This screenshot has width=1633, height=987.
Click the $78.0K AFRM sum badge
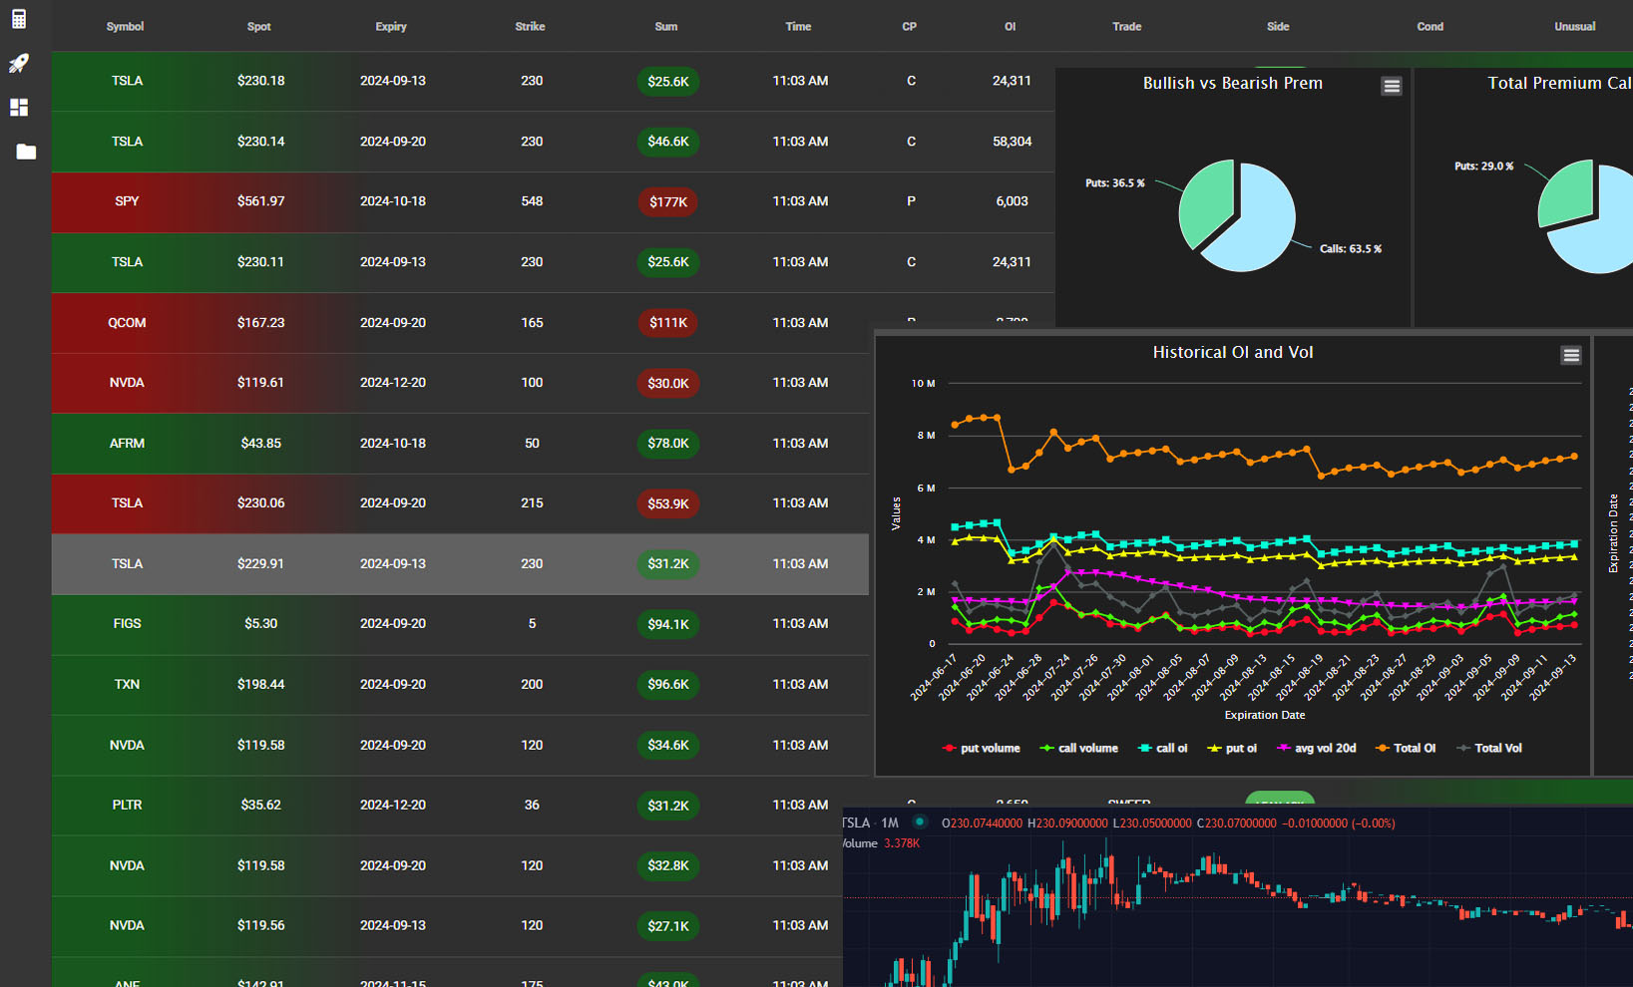coord(668,444)
